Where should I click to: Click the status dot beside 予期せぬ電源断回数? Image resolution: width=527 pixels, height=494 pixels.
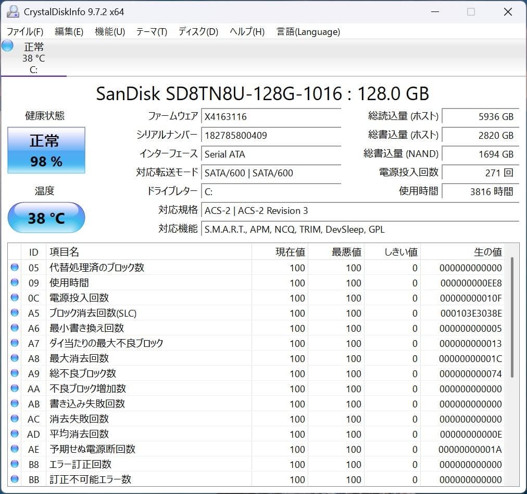pos(15,449)
